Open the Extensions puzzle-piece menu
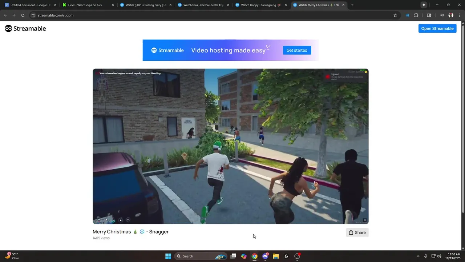Viewport: 465px width, 262px height. pos(416,15)
